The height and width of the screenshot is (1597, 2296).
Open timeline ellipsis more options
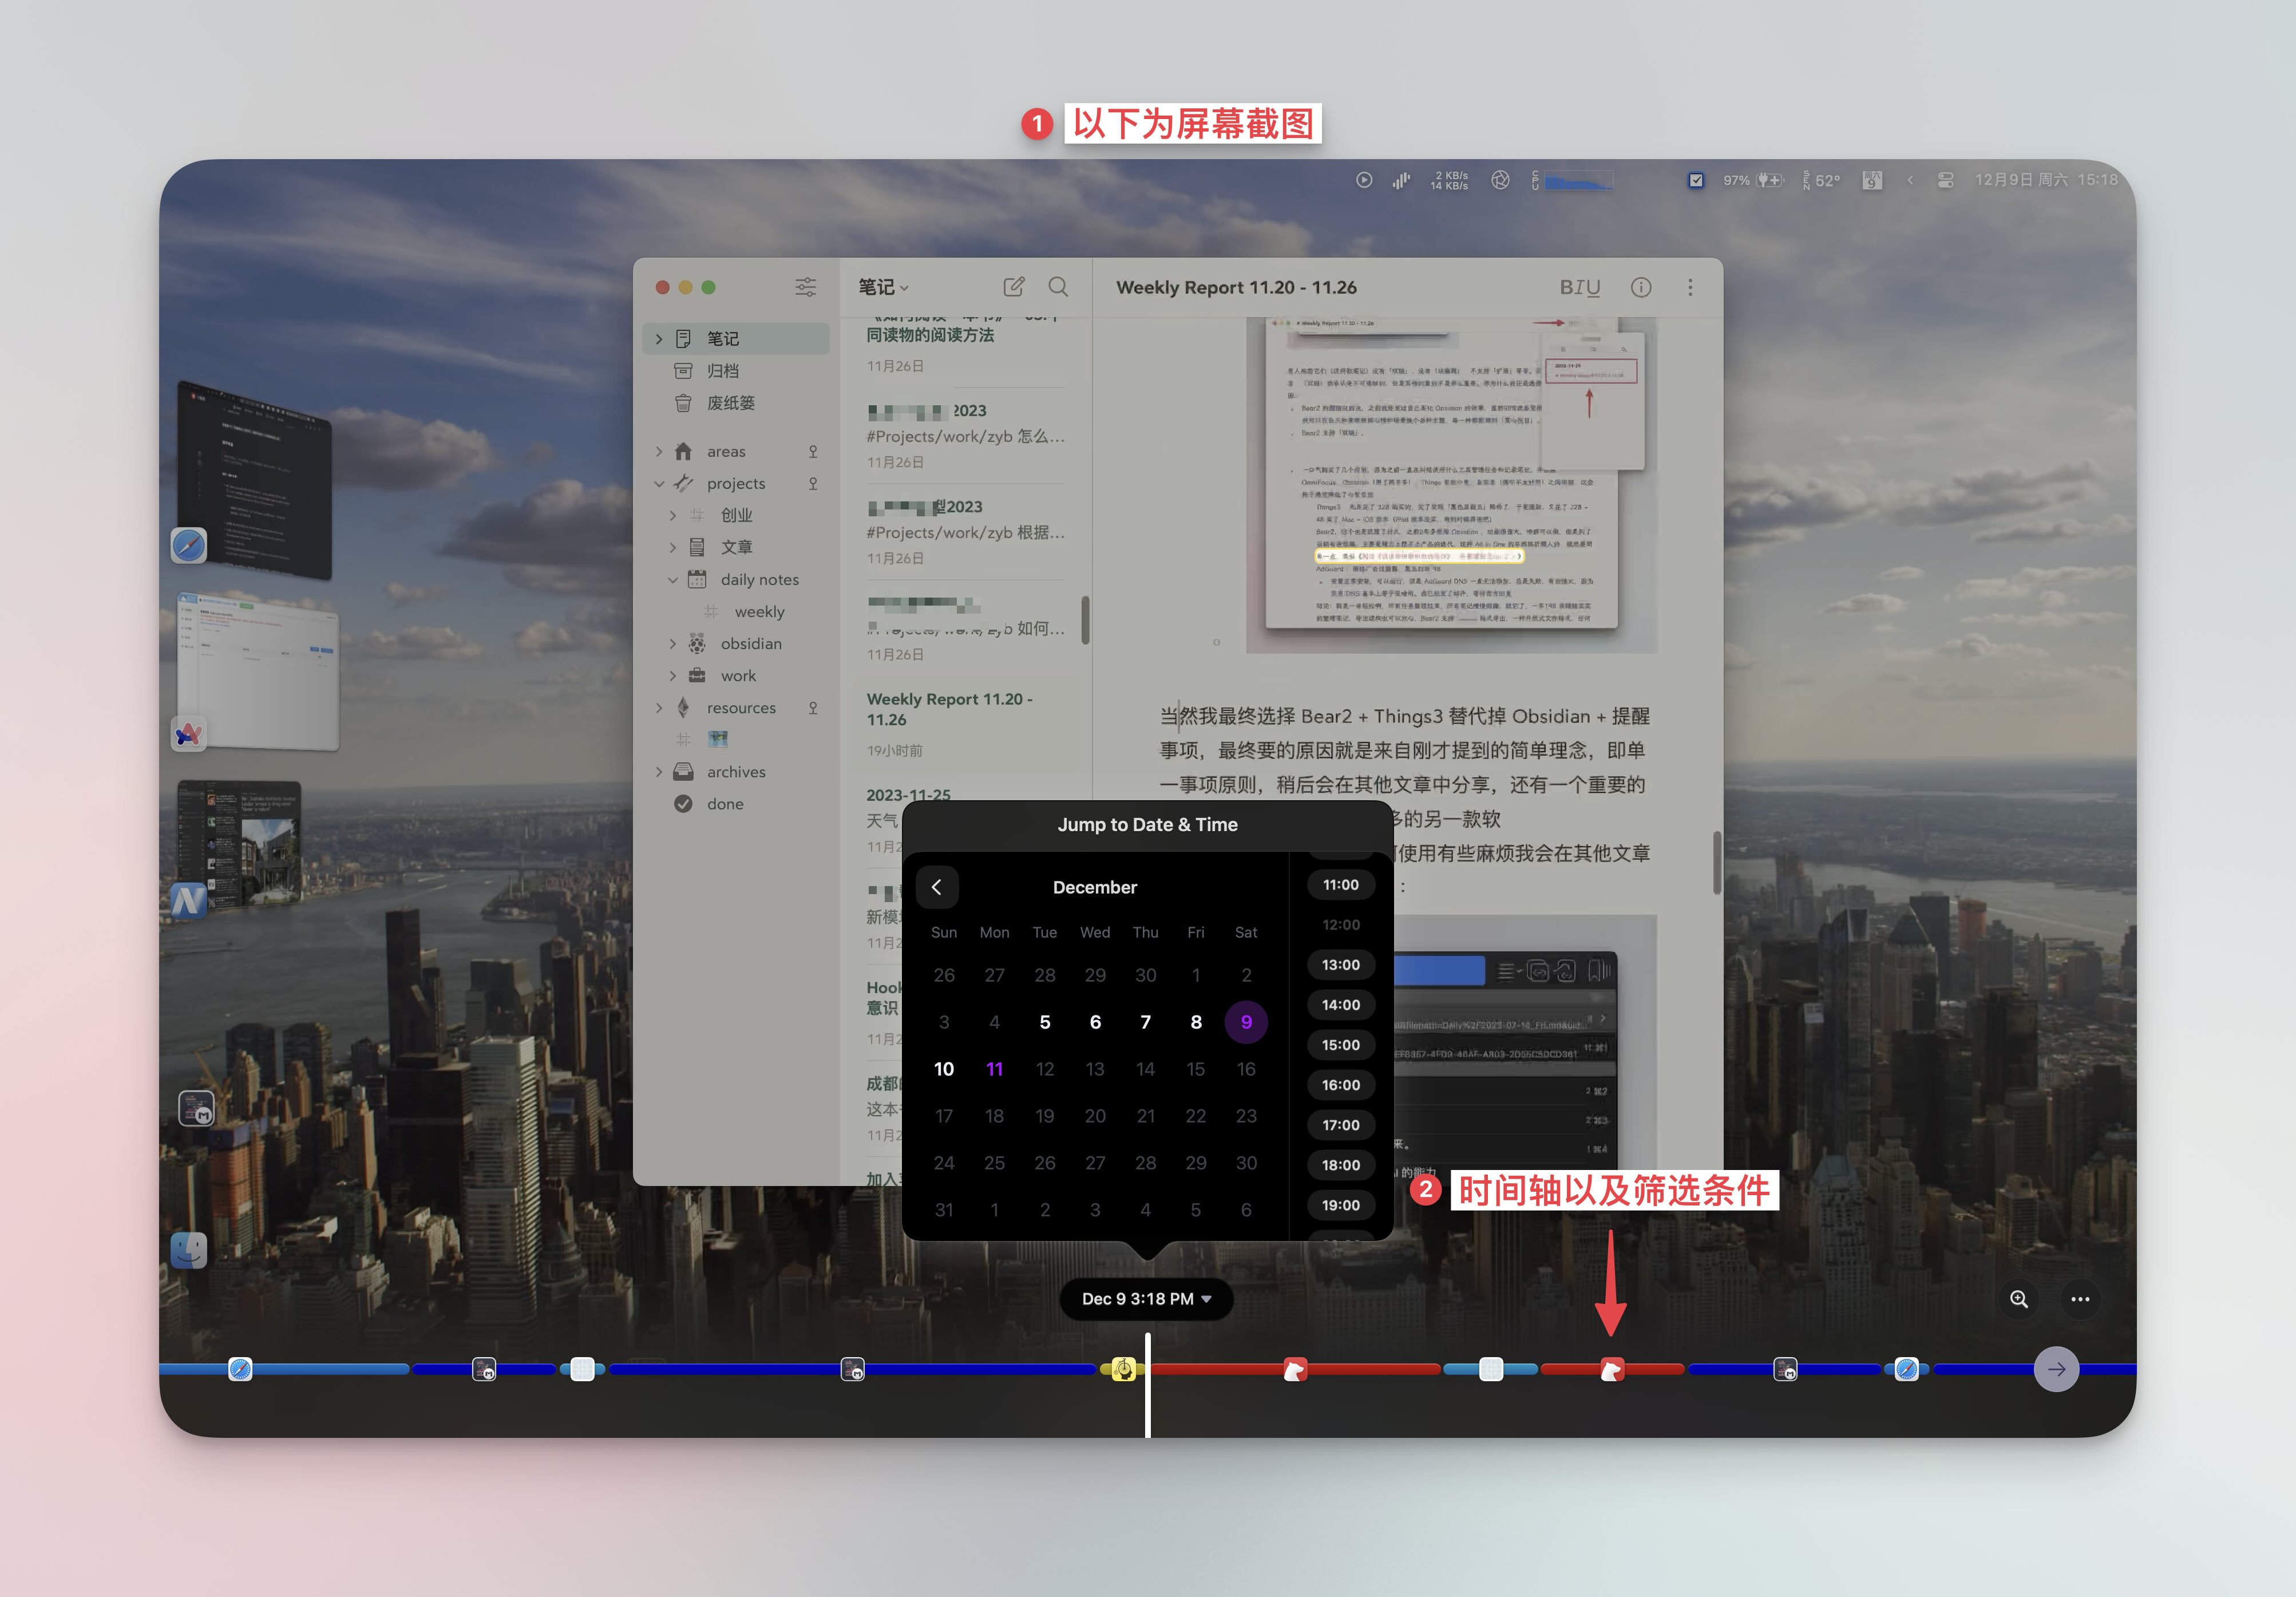click(x=2080, y=1299)
